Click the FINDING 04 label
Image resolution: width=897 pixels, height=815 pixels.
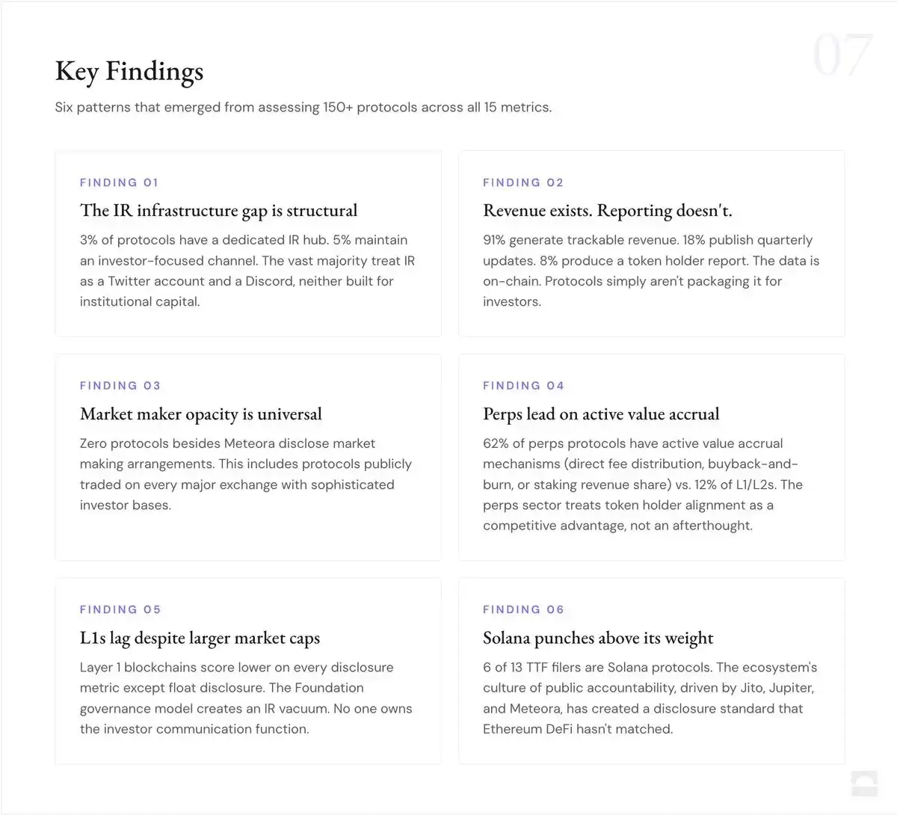pos(523,386)
